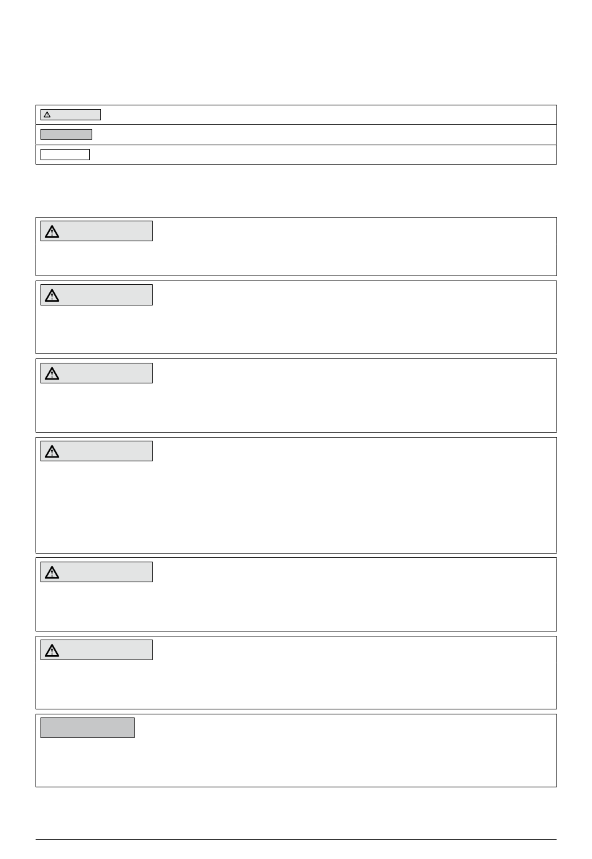Screen dimensions: 592x859
Task: Click the dark gray label in the legend's second row
Action: tap(66, 134)
